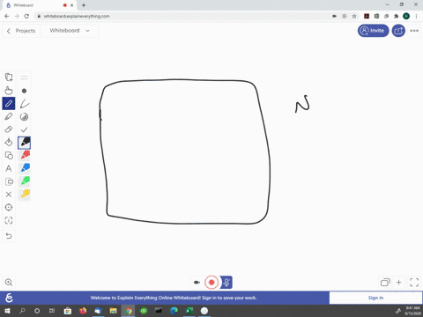The width and height of the screenshot is (423, 317).
Task: Toggle the camera button beside record
Action: pos(197,283)
